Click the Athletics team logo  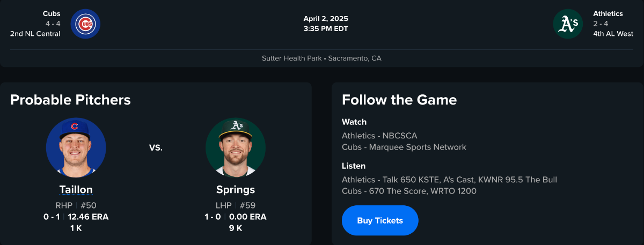(568, 24)
